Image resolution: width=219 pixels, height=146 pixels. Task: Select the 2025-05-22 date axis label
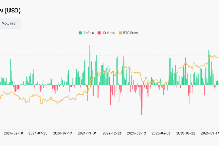point(185,134)
